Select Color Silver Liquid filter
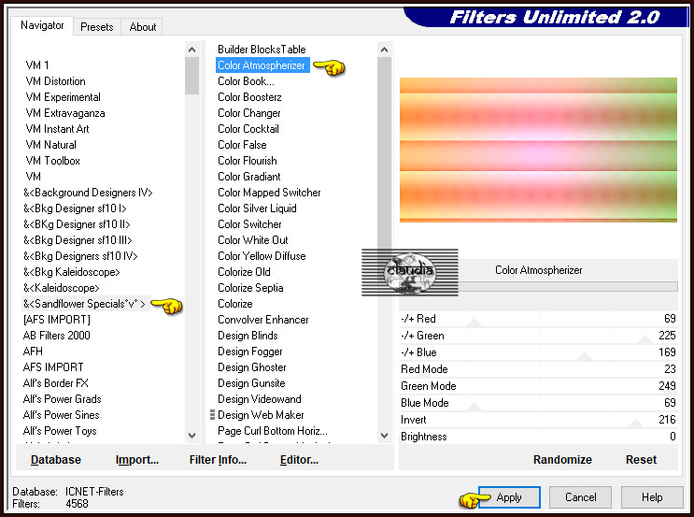Viewport: 694px width, 517px height. point(257,208)
